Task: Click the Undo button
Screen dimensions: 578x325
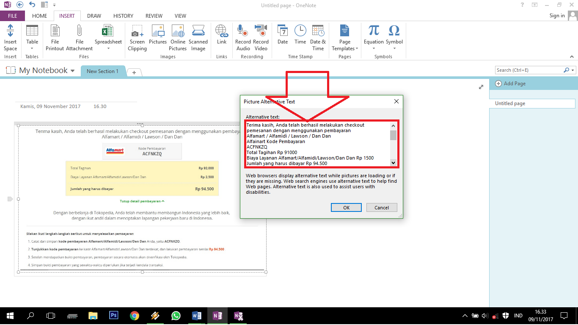Action: point(32,5)
